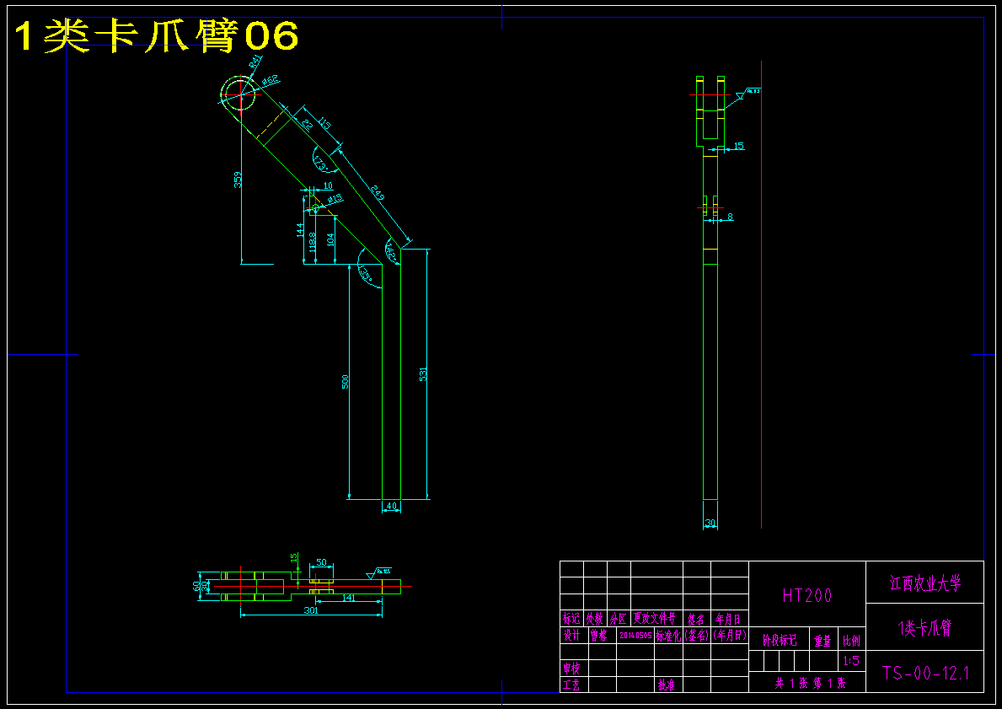Click "江西农业大学" in the title block
Image resolution: width=1002 pixels, height=709 pixels.
(x=924, y=583)
